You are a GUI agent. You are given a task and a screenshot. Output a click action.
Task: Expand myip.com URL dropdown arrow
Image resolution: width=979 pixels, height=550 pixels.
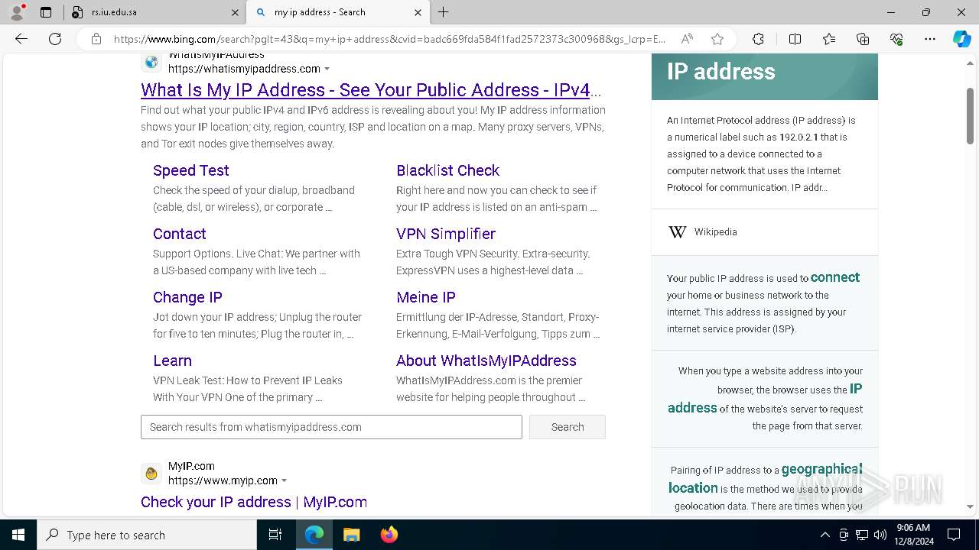tap(285, 480)
